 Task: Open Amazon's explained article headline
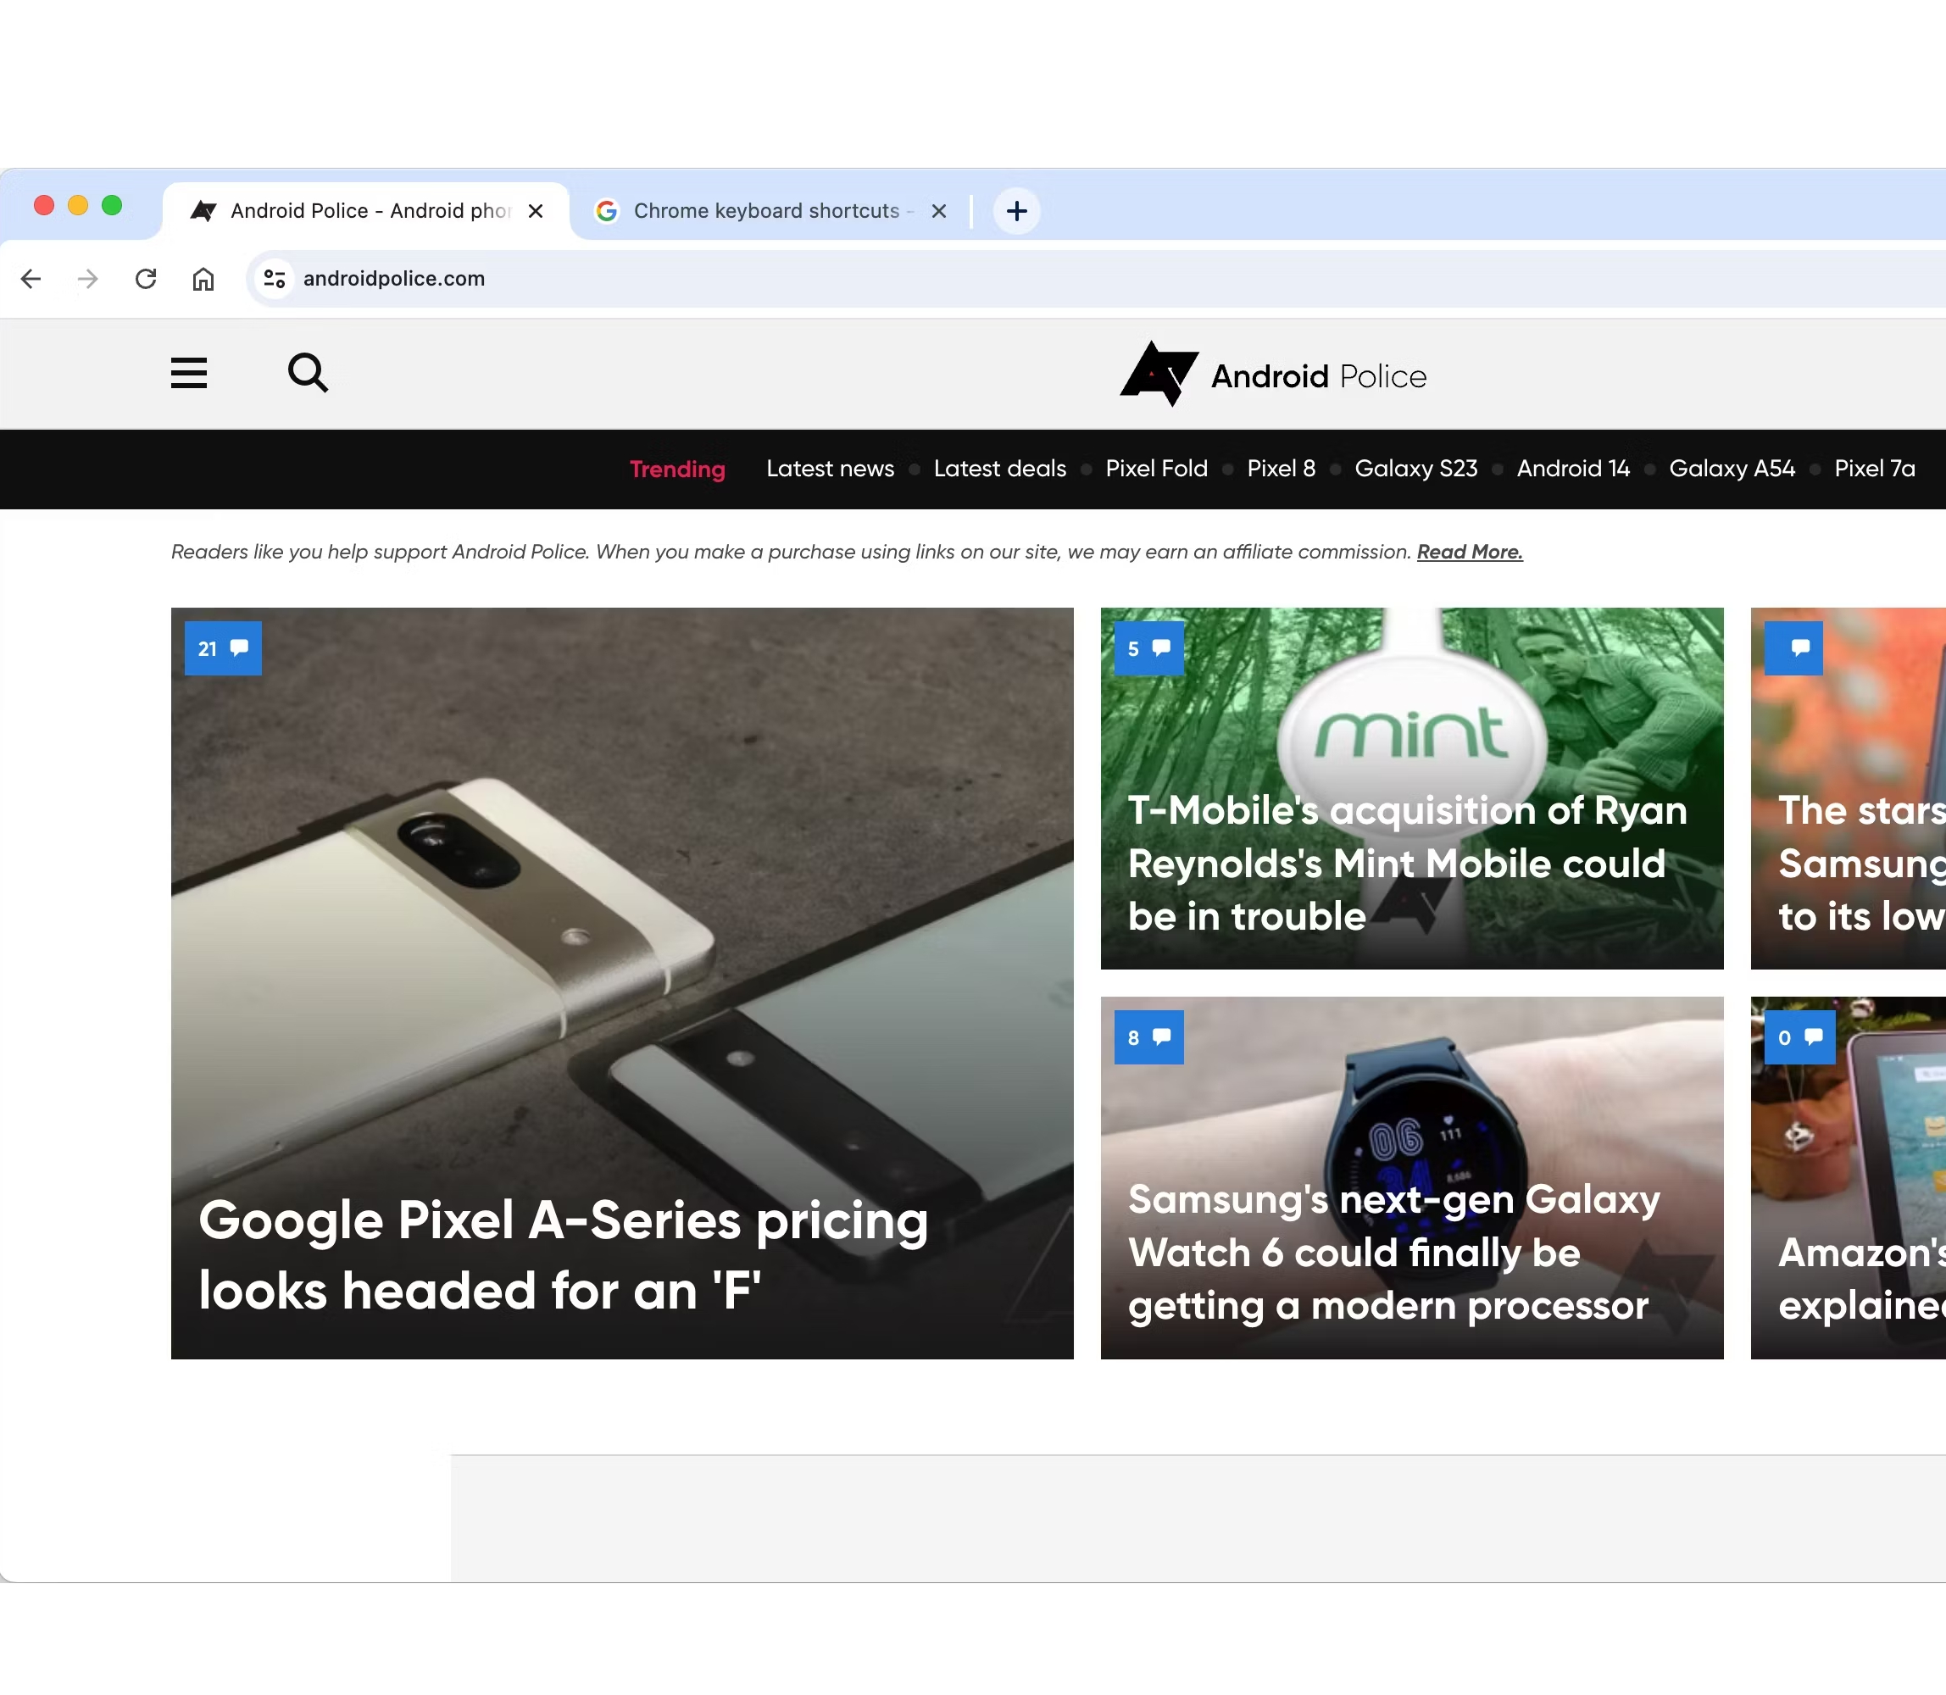coord(1861,1279)
